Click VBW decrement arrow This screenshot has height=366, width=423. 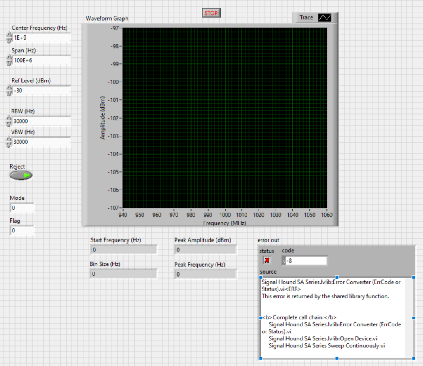(8, 144)
